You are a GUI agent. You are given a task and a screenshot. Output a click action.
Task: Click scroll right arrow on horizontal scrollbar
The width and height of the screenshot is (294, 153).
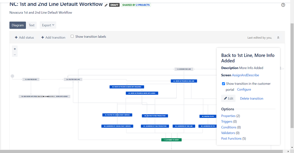288,151
